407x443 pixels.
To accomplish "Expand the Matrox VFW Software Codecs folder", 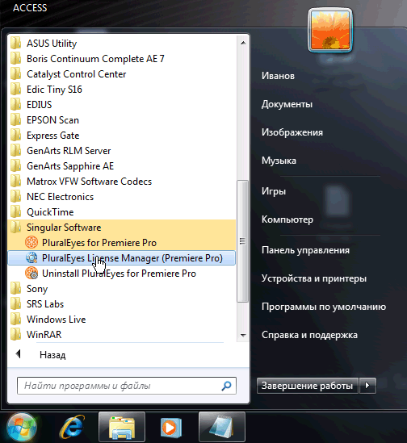I will click(122, 181).
